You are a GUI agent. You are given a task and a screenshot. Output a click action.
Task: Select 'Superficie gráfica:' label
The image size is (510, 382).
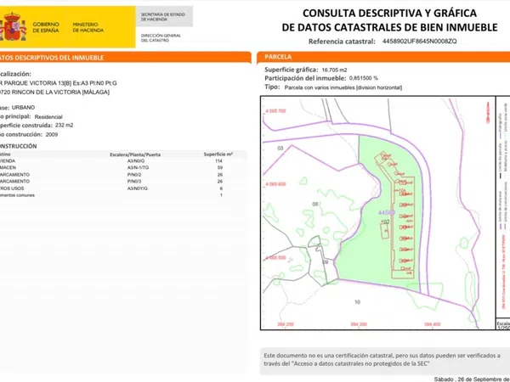(291, 70)
